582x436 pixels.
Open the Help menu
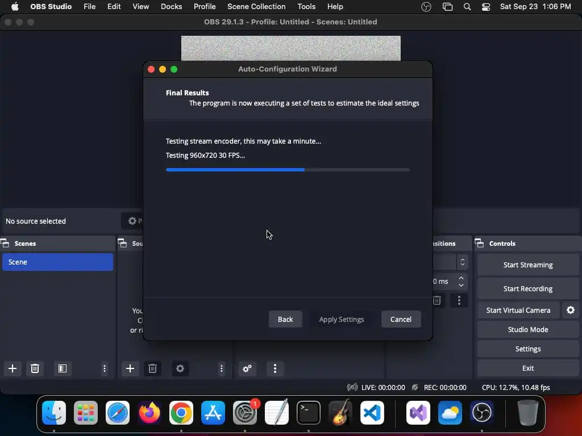point(335,7)
